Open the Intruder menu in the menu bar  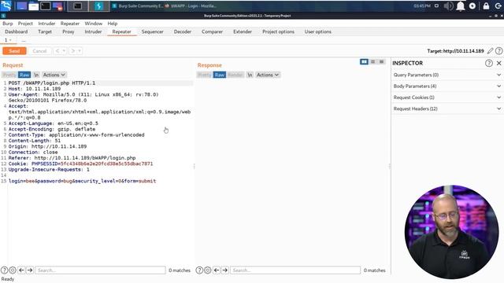[x=46, y=24]
